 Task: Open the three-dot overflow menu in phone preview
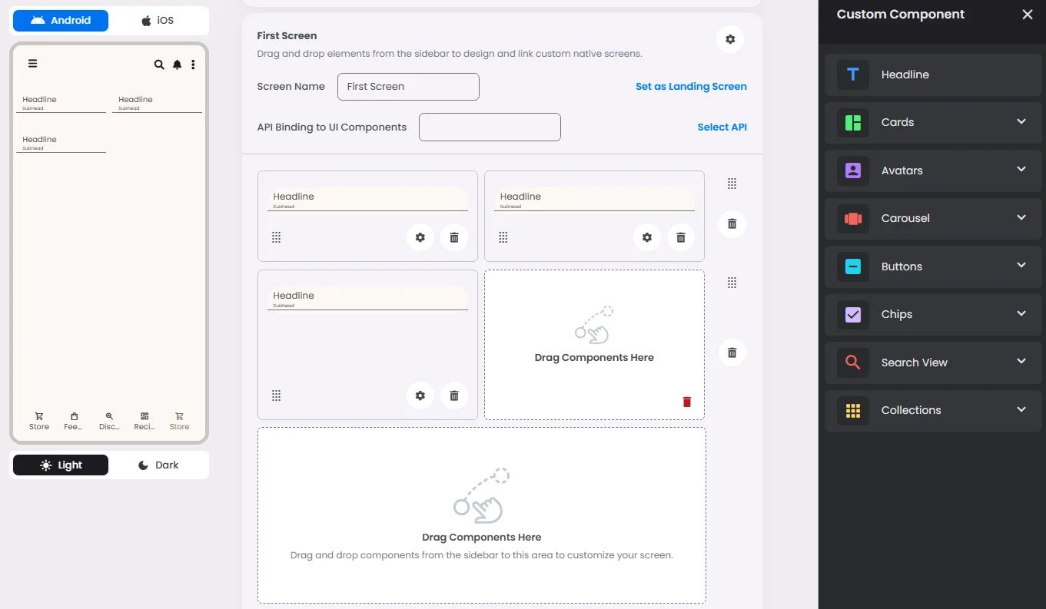coord(193,65)
